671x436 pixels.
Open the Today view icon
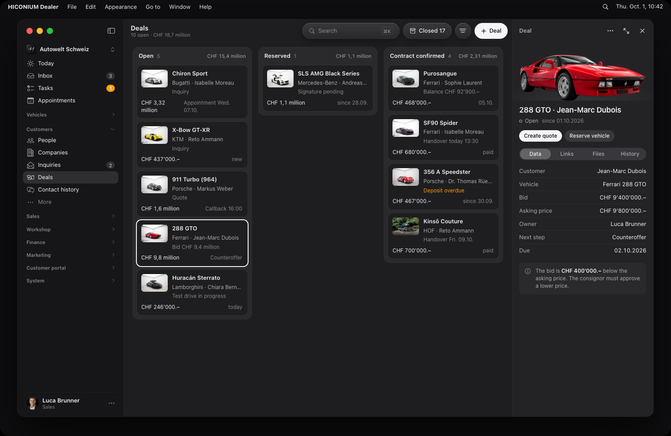pos(30,64)
